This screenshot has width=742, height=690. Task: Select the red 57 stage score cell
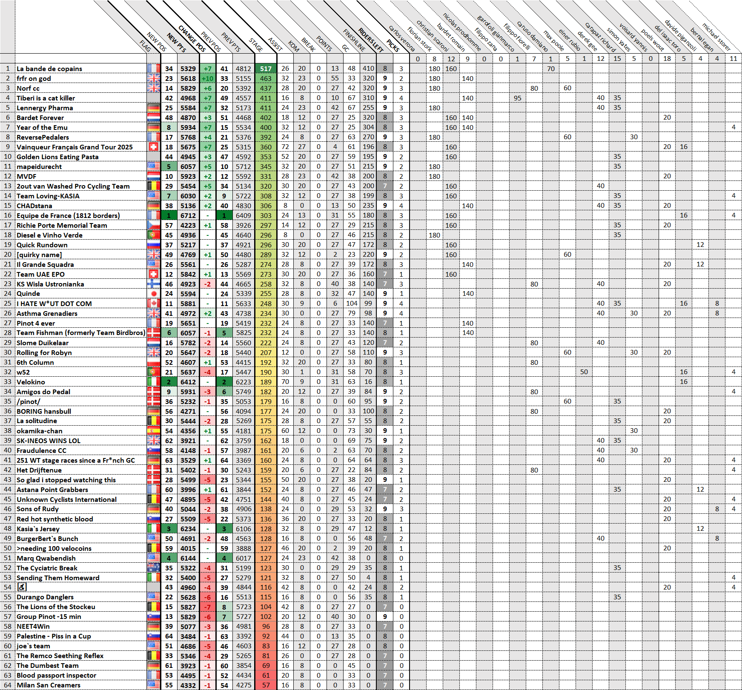[x=266, y=685]
